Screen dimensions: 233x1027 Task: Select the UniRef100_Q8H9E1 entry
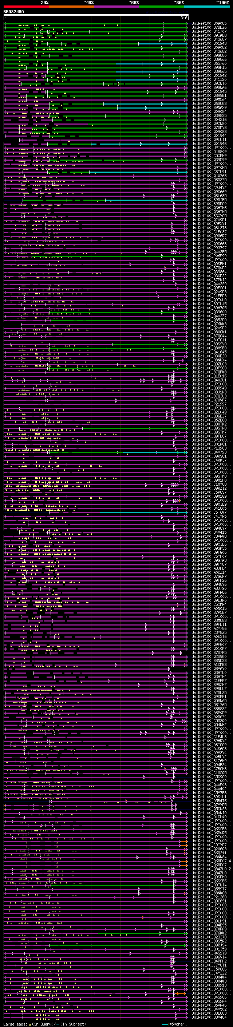click(x=209, y=96)
